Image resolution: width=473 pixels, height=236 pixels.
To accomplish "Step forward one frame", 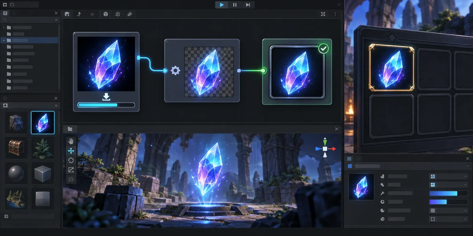I will click(x=248, y=5).
